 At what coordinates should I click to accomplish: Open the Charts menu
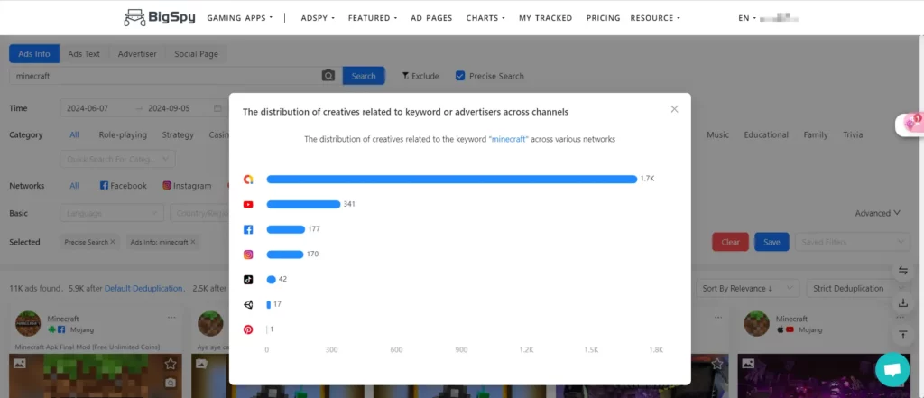pyautogui.click(x=485, y=18)
